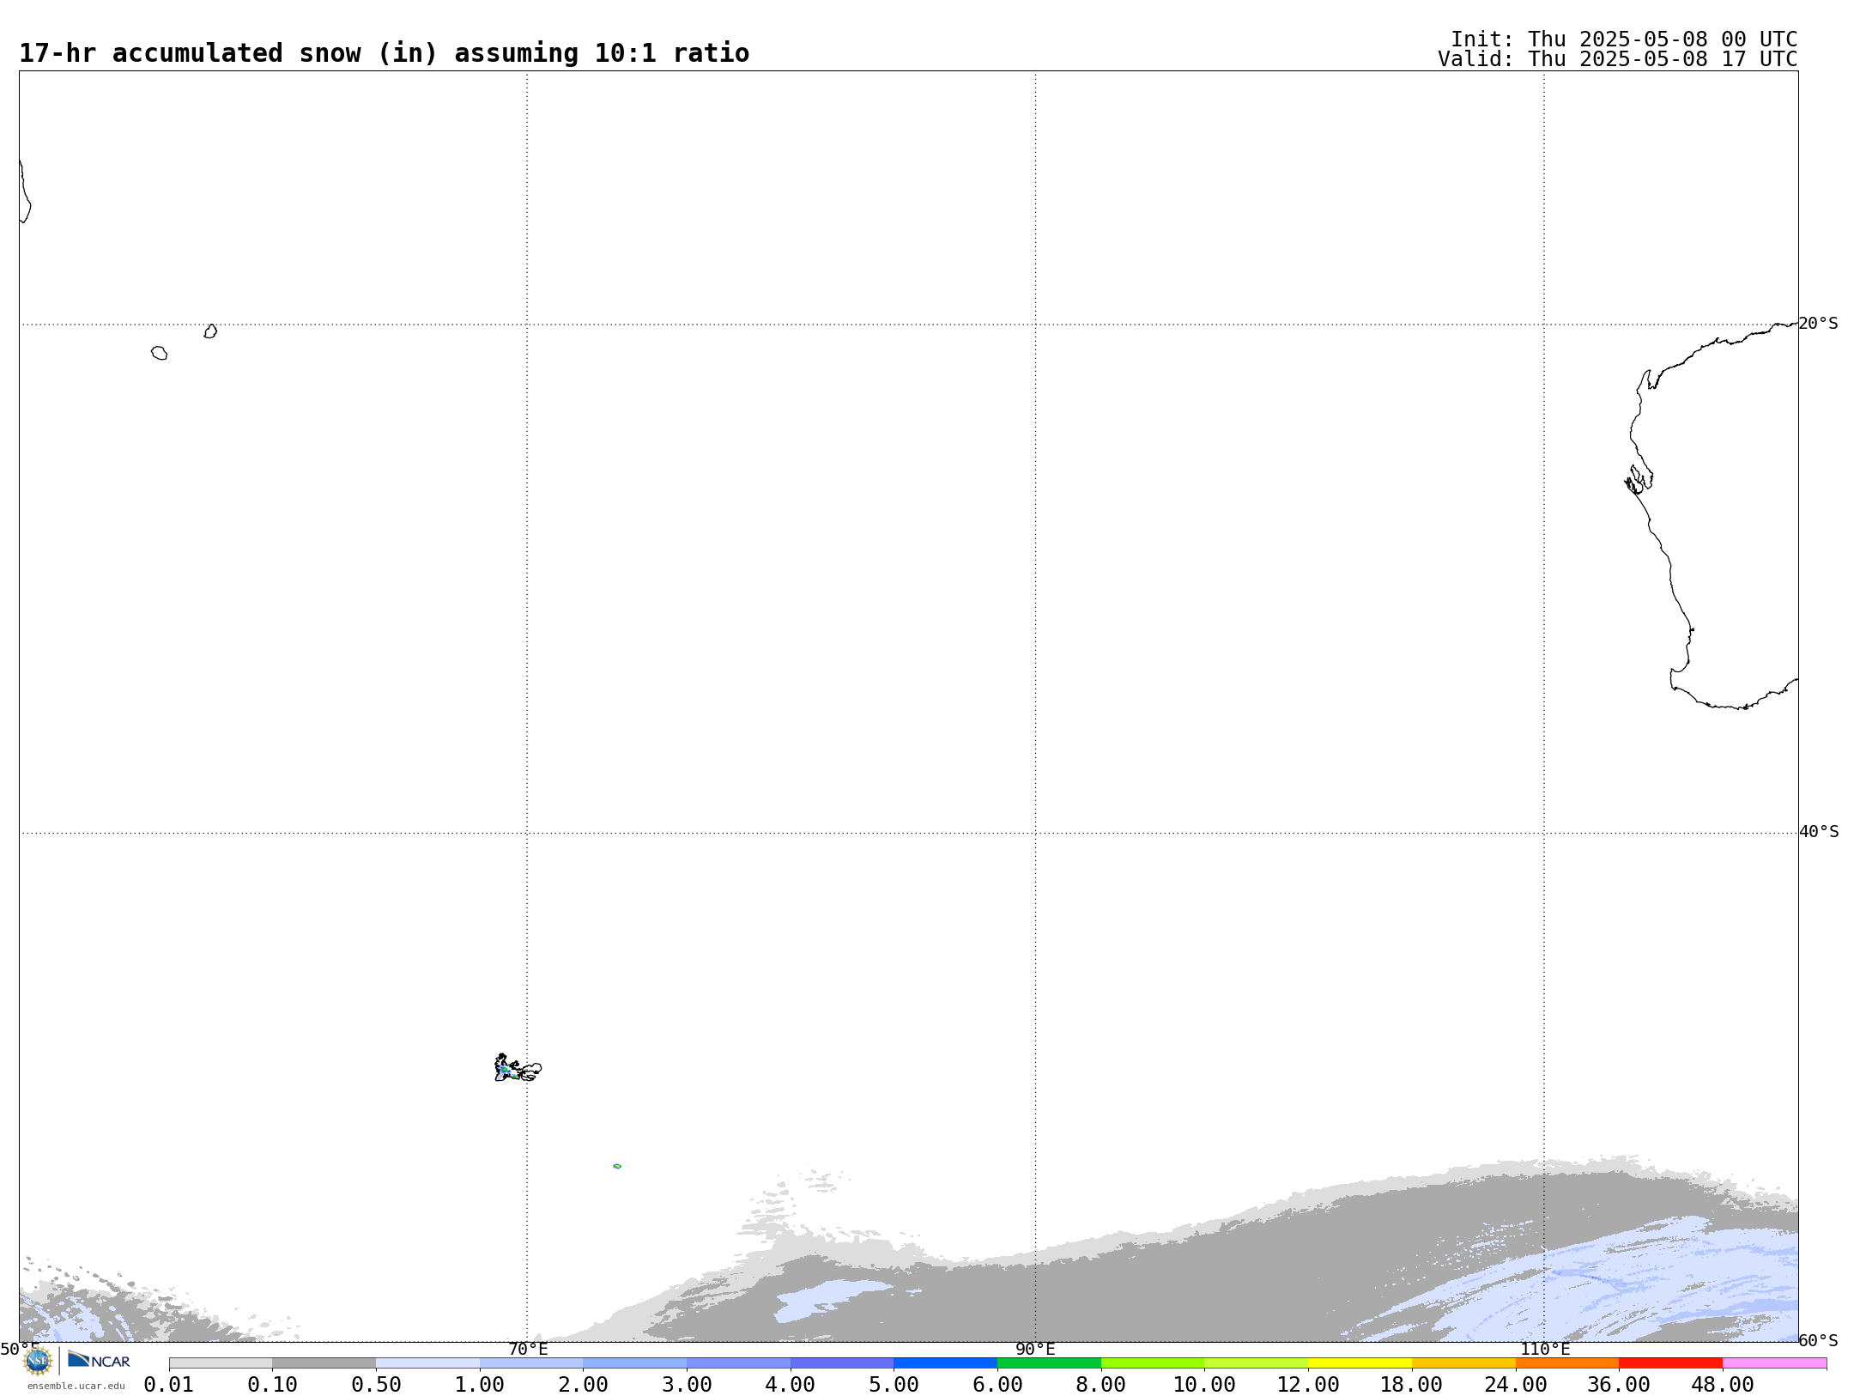Click the 12.00 yellow colorbar swatch
The width and height of the screenshot is (1854, 1396).
(1360, 1363)
